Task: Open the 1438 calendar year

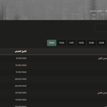Action: [101, 43]
